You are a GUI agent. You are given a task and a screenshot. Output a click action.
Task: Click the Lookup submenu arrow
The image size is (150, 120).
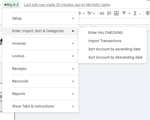click(x=73, y=56)
